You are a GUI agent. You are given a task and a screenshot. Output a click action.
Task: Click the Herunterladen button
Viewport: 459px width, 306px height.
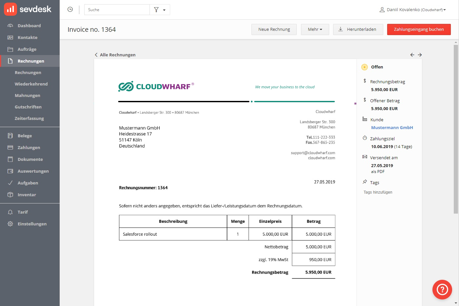(359, 29)
